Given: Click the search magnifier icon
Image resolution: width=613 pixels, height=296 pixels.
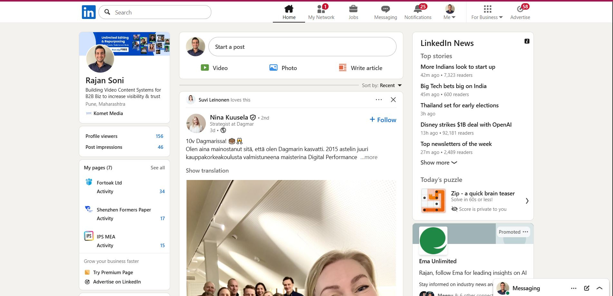Looking at the screenshot, I should tap(108, 12).
